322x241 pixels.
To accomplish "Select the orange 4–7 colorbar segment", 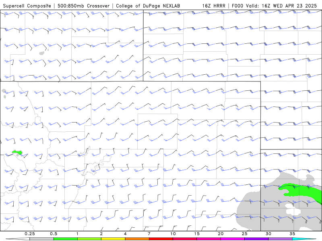I will click(x=137, y=239).
